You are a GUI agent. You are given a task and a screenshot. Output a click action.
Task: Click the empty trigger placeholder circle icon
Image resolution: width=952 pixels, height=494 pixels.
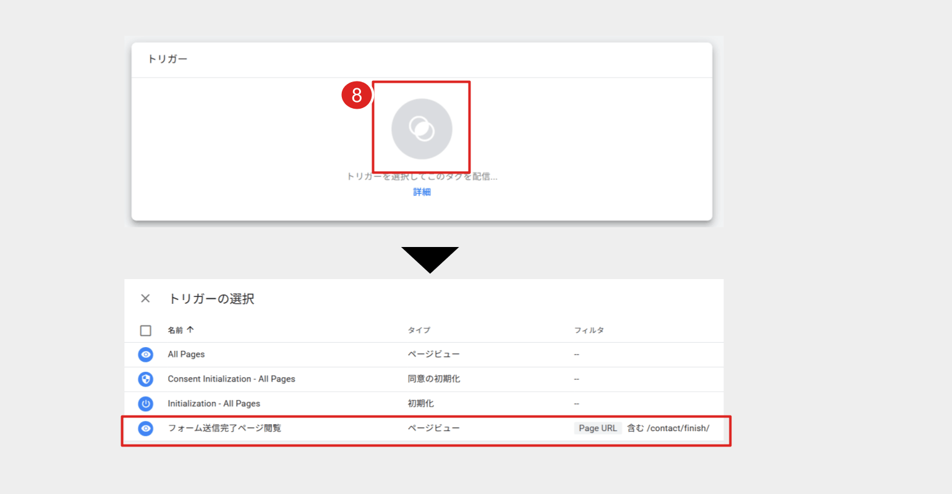(422, 128)
